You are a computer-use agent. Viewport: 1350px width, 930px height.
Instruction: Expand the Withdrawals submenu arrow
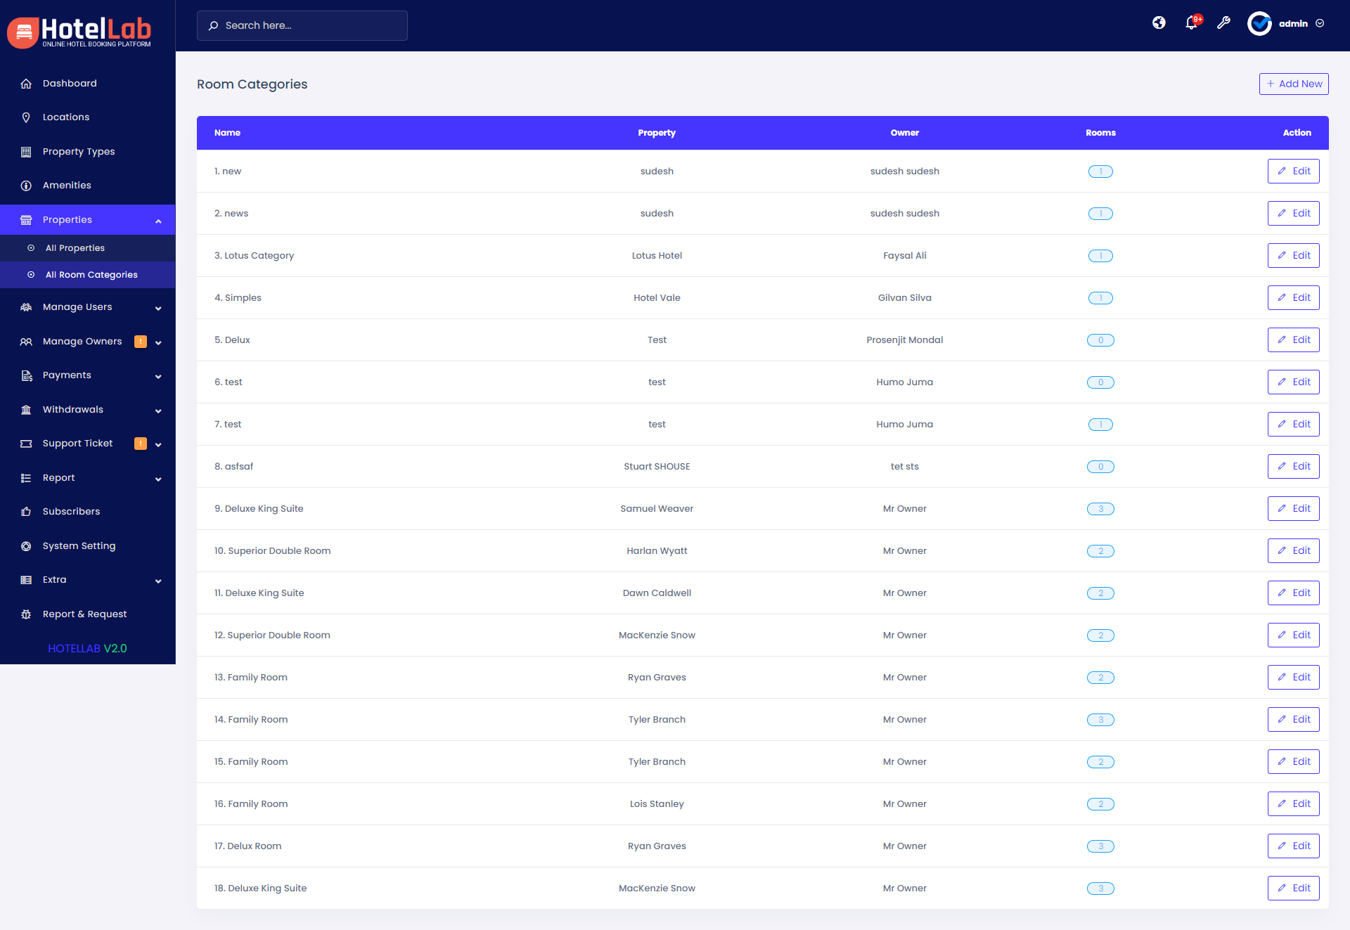pyautogui.click(x=158, y=411)
